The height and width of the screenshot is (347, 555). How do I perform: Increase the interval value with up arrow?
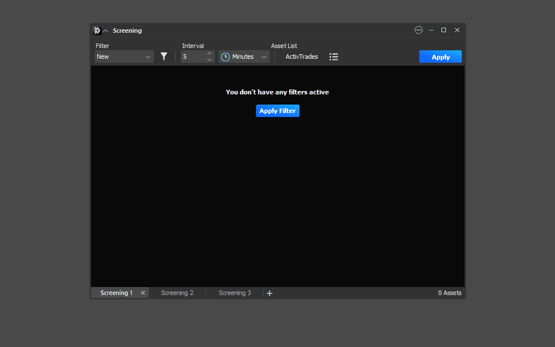tap(209, 54)
